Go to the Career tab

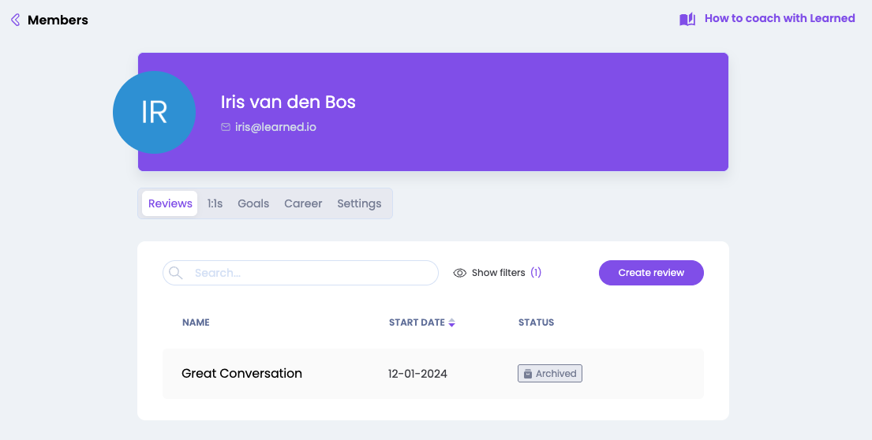coord(303,203)
